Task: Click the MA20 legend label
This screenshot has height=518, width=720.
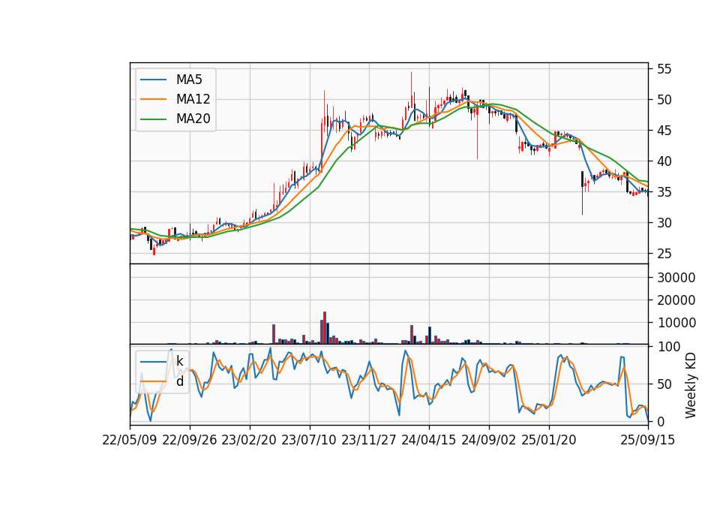Action: (x=193, y=119)
